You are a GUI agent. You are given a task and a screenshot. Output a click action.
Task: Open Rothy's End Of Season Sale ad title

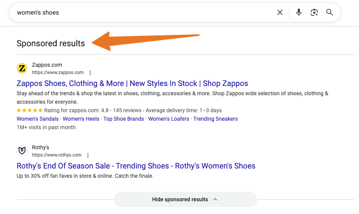click(136, 166)
